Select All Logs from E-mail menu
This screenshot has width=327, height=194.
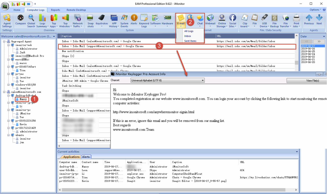pos(189,31)
